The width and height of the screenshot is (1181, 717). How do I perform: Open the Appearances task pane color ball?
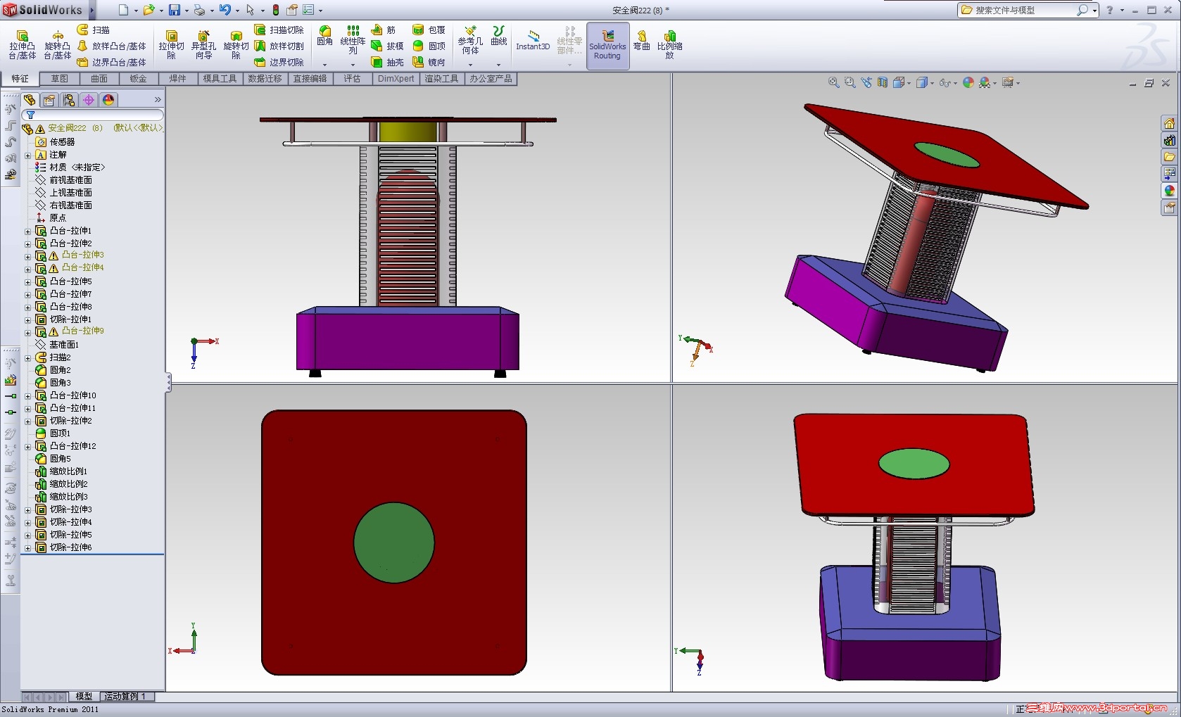1169,191
